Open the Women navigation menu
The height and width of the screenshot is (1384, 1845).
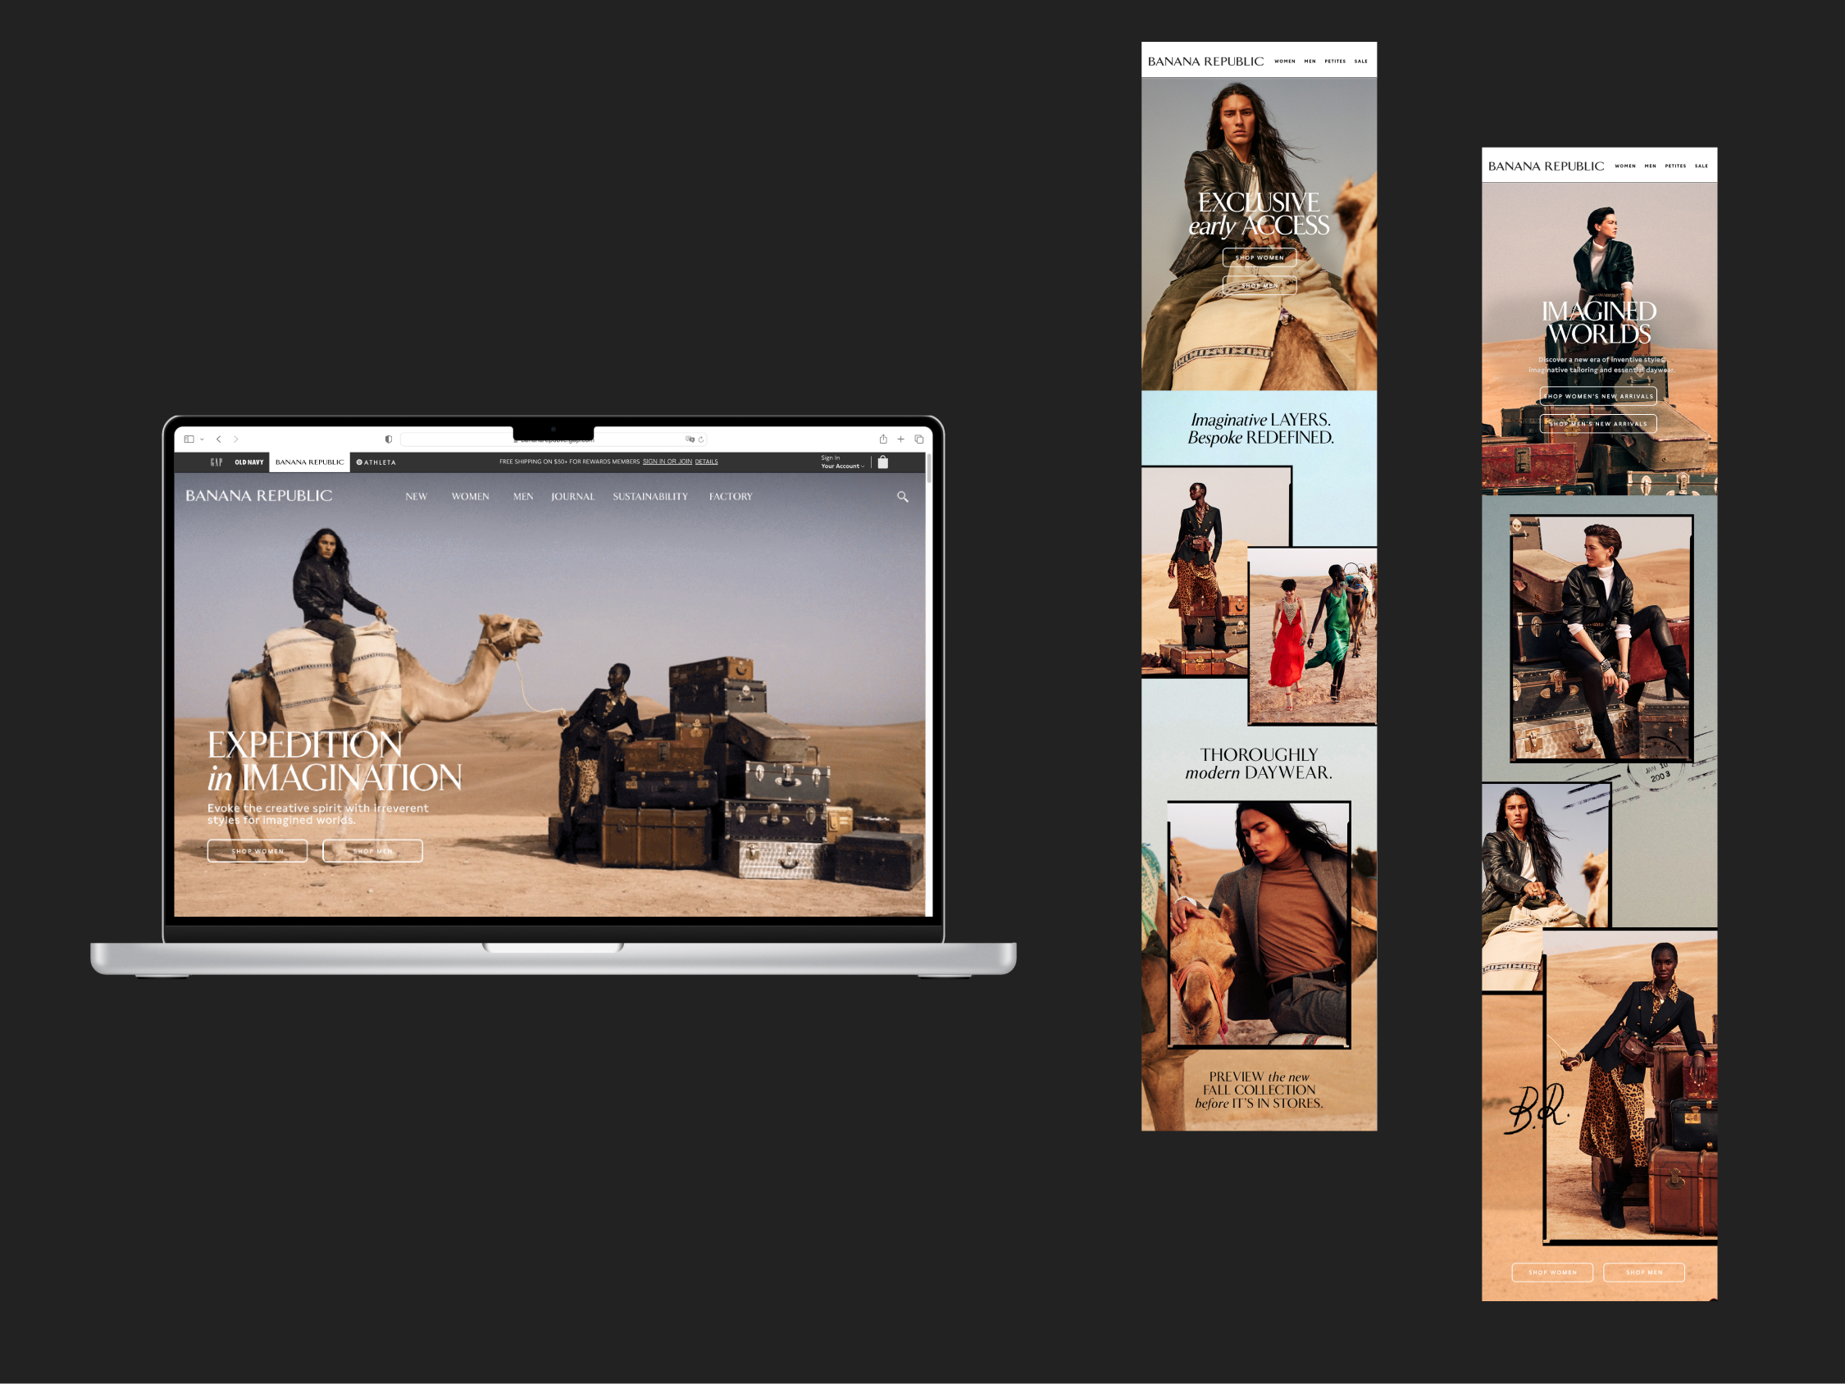(471, 496)
